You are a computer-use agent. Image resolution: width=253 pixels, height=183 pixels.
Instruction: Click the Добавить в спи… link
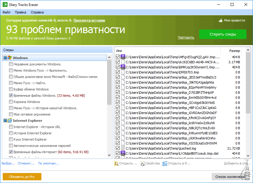[237, 163]
